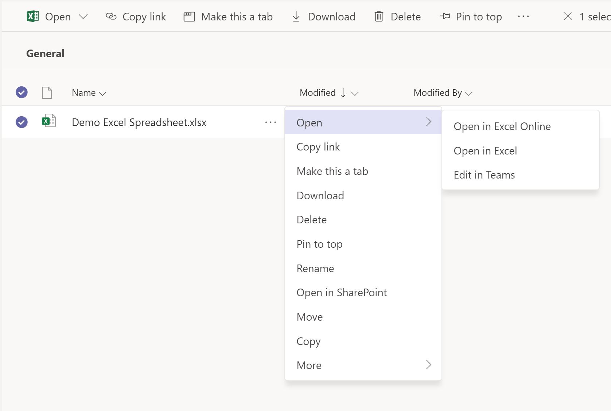
Task: Open the toolbar overflow ellipsis menu
Action: click(523, 16)
